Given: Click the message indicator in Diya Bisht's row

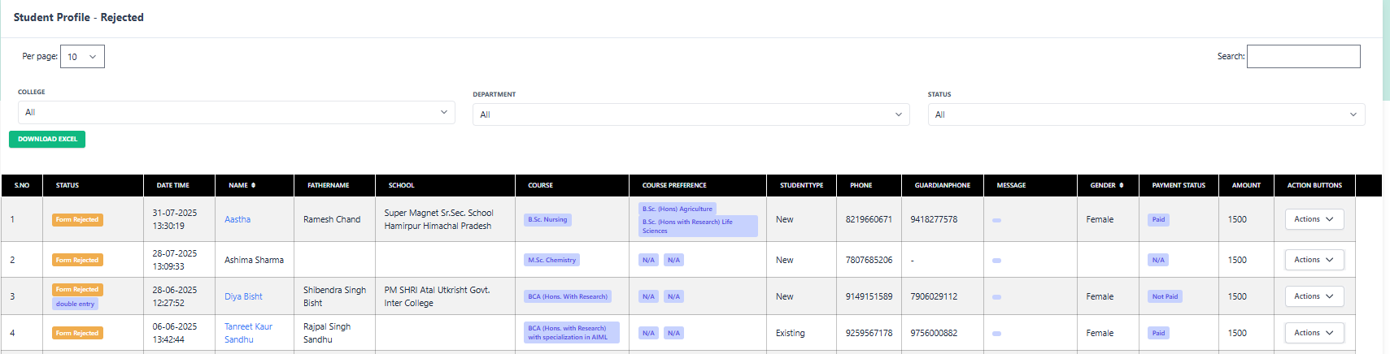Looking at the screenshot, I should pyautogui.click(x=996, y=297).
